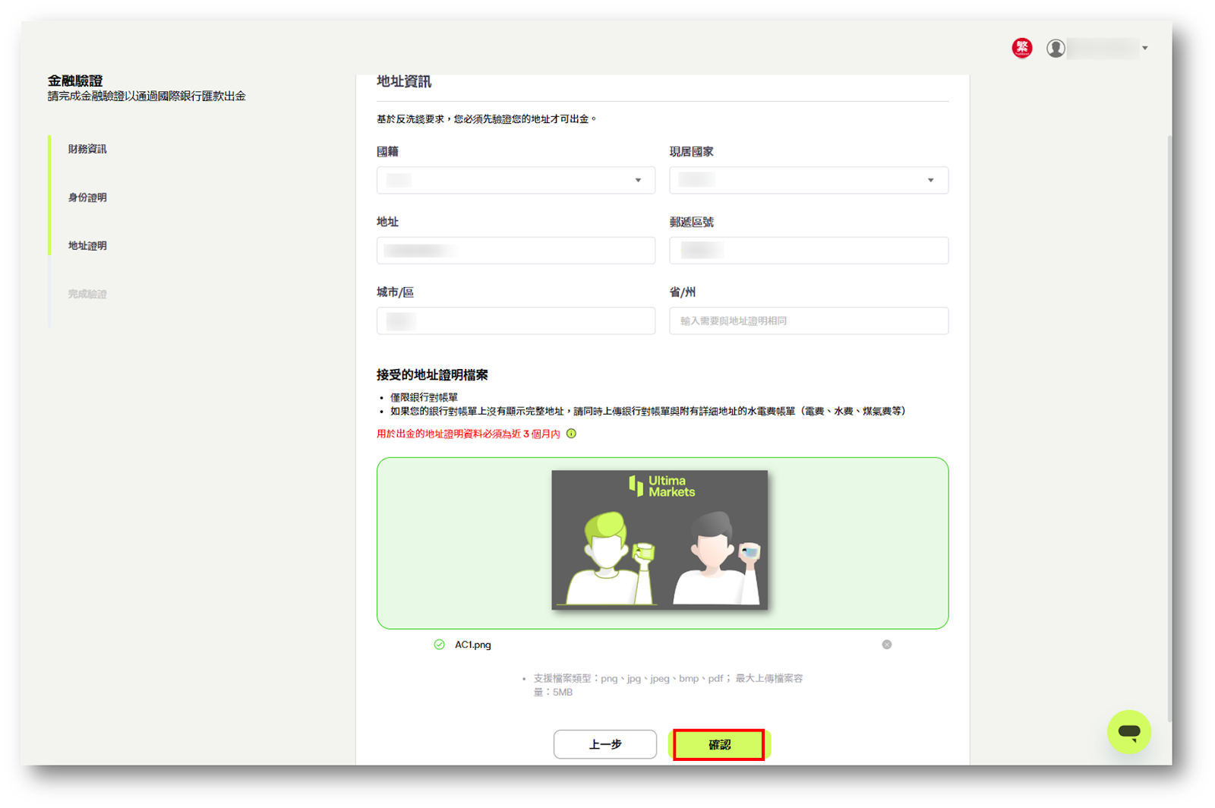Screen dimensions: 1215x808
Task: Go to the 身份證明 step
Action: point(86,197)
